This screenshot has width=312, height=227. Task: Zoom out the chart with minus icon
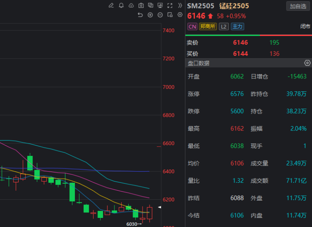pos(160,15)
